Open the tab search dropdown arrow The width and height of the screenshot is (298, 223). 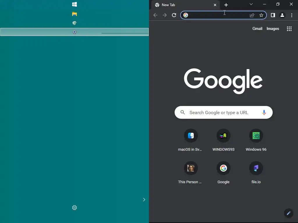coord(251,4)
